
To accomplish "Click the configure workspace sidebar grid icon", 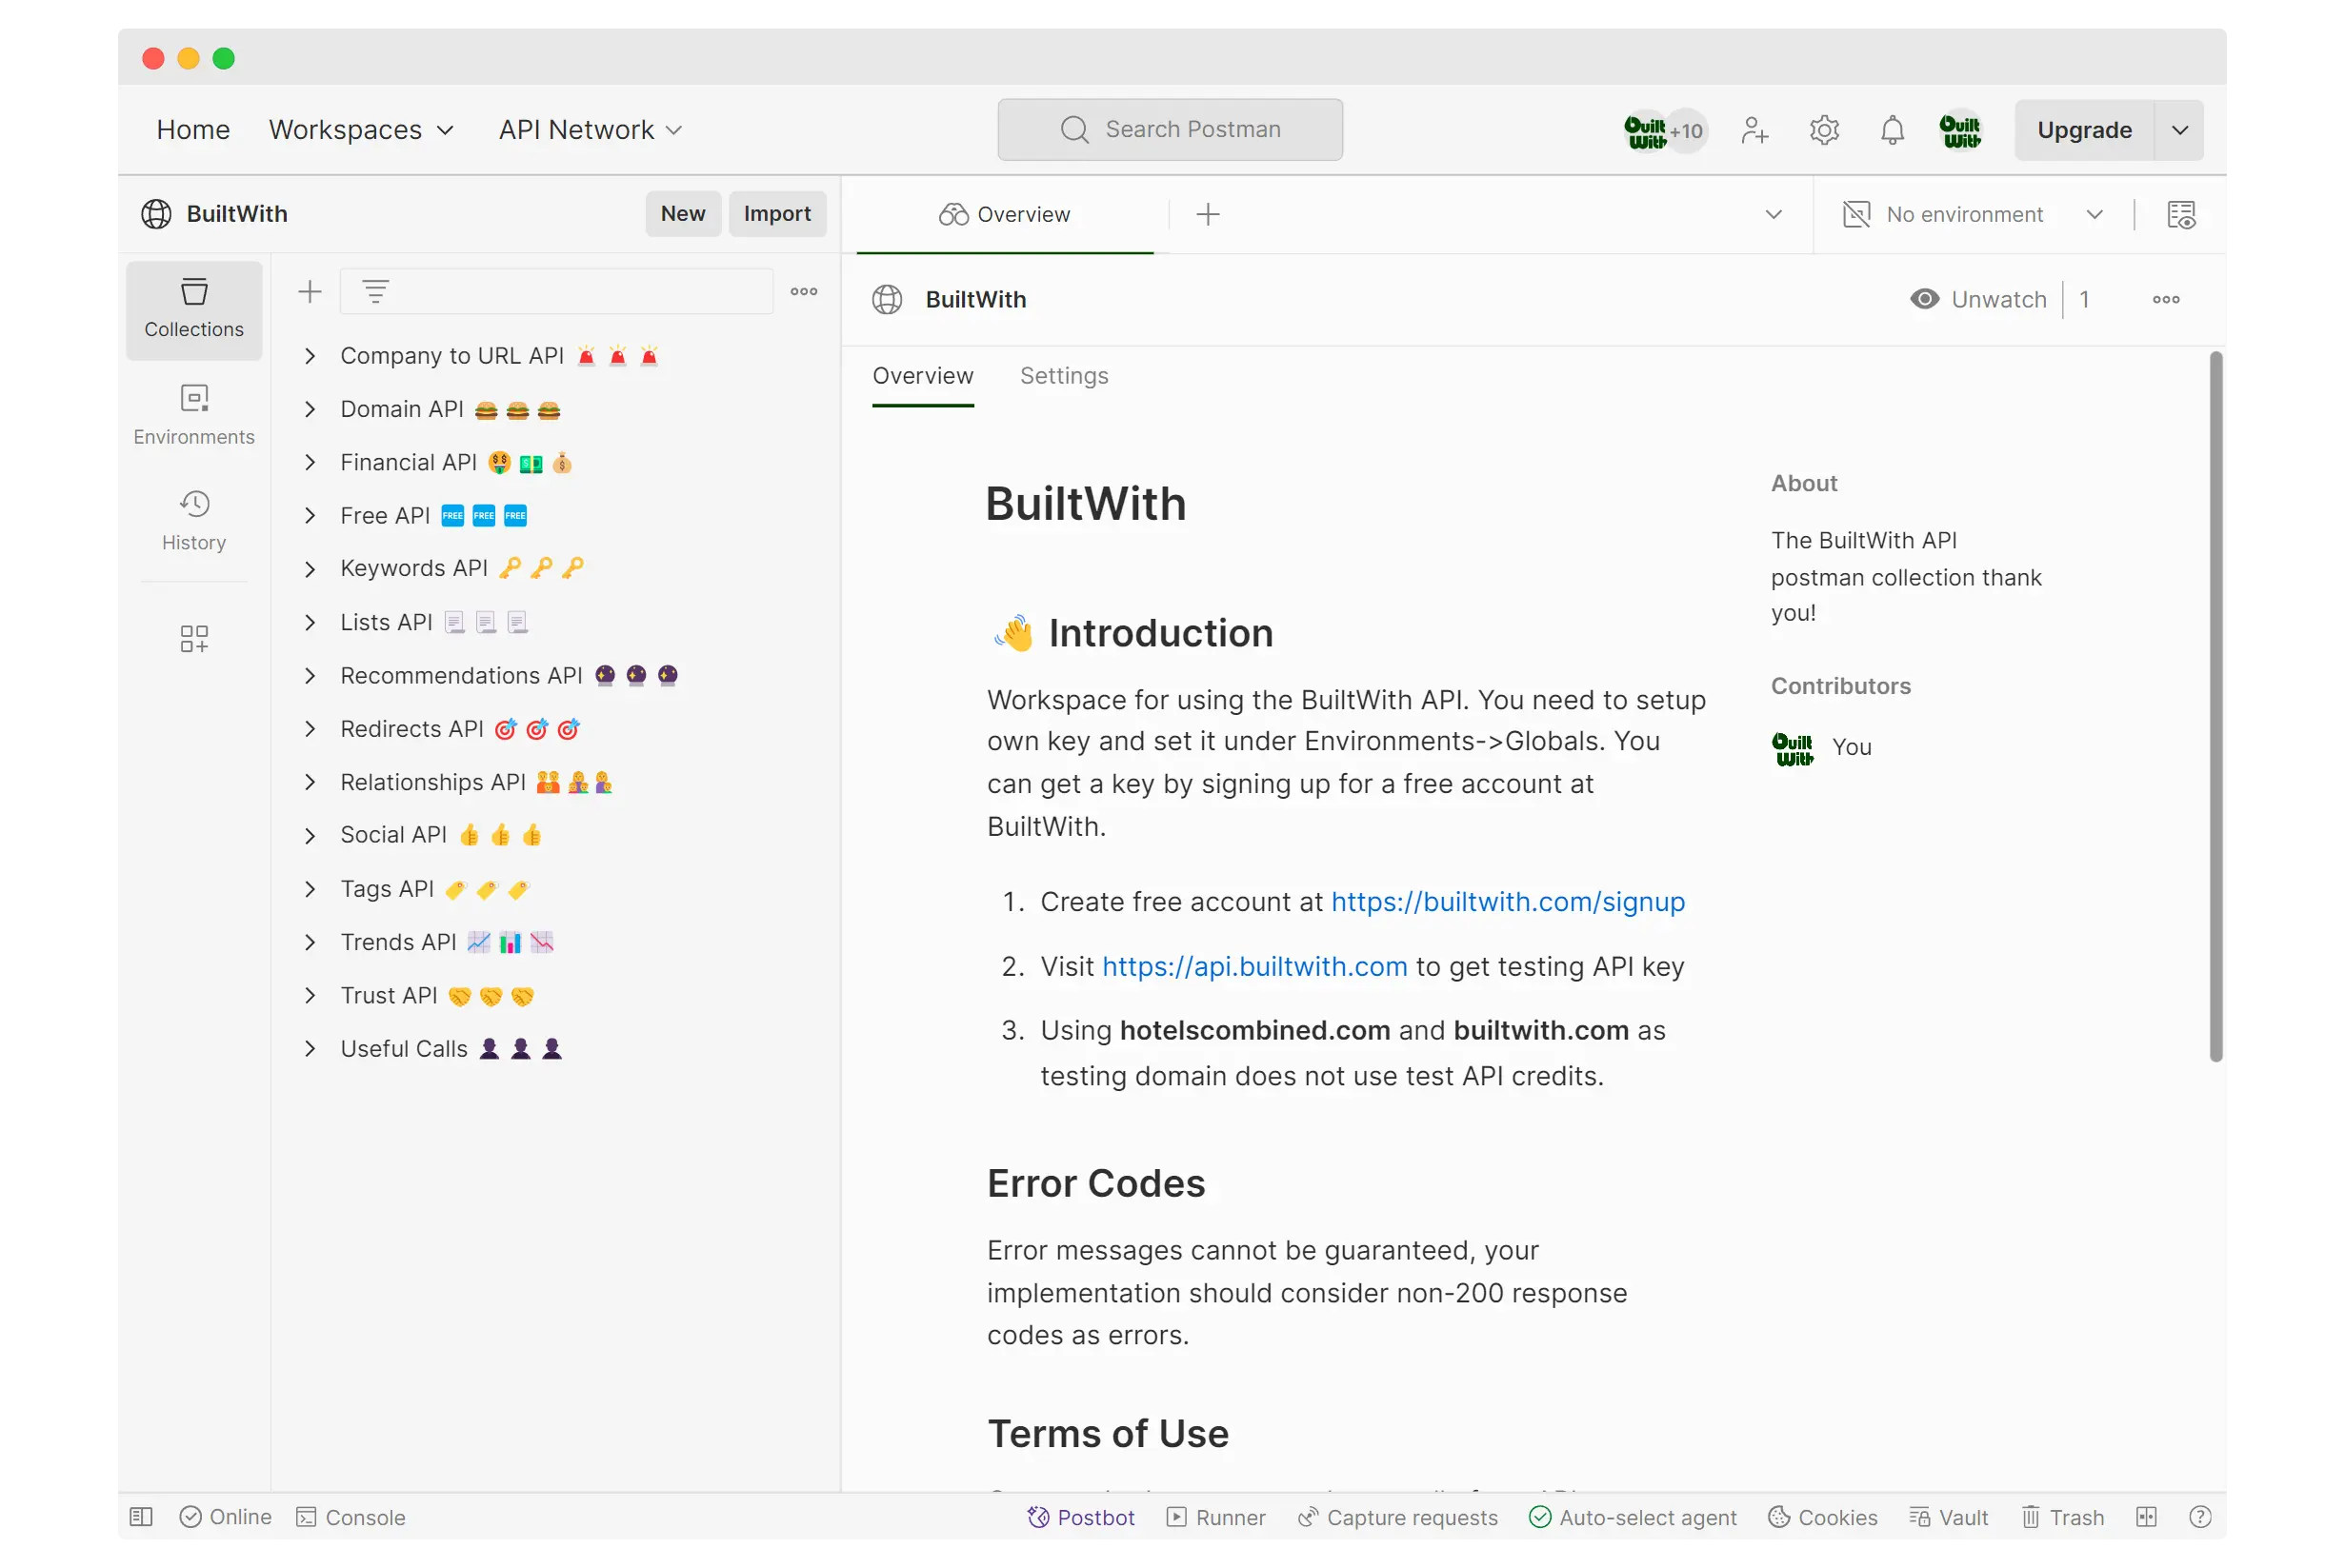I will point(194,638).
